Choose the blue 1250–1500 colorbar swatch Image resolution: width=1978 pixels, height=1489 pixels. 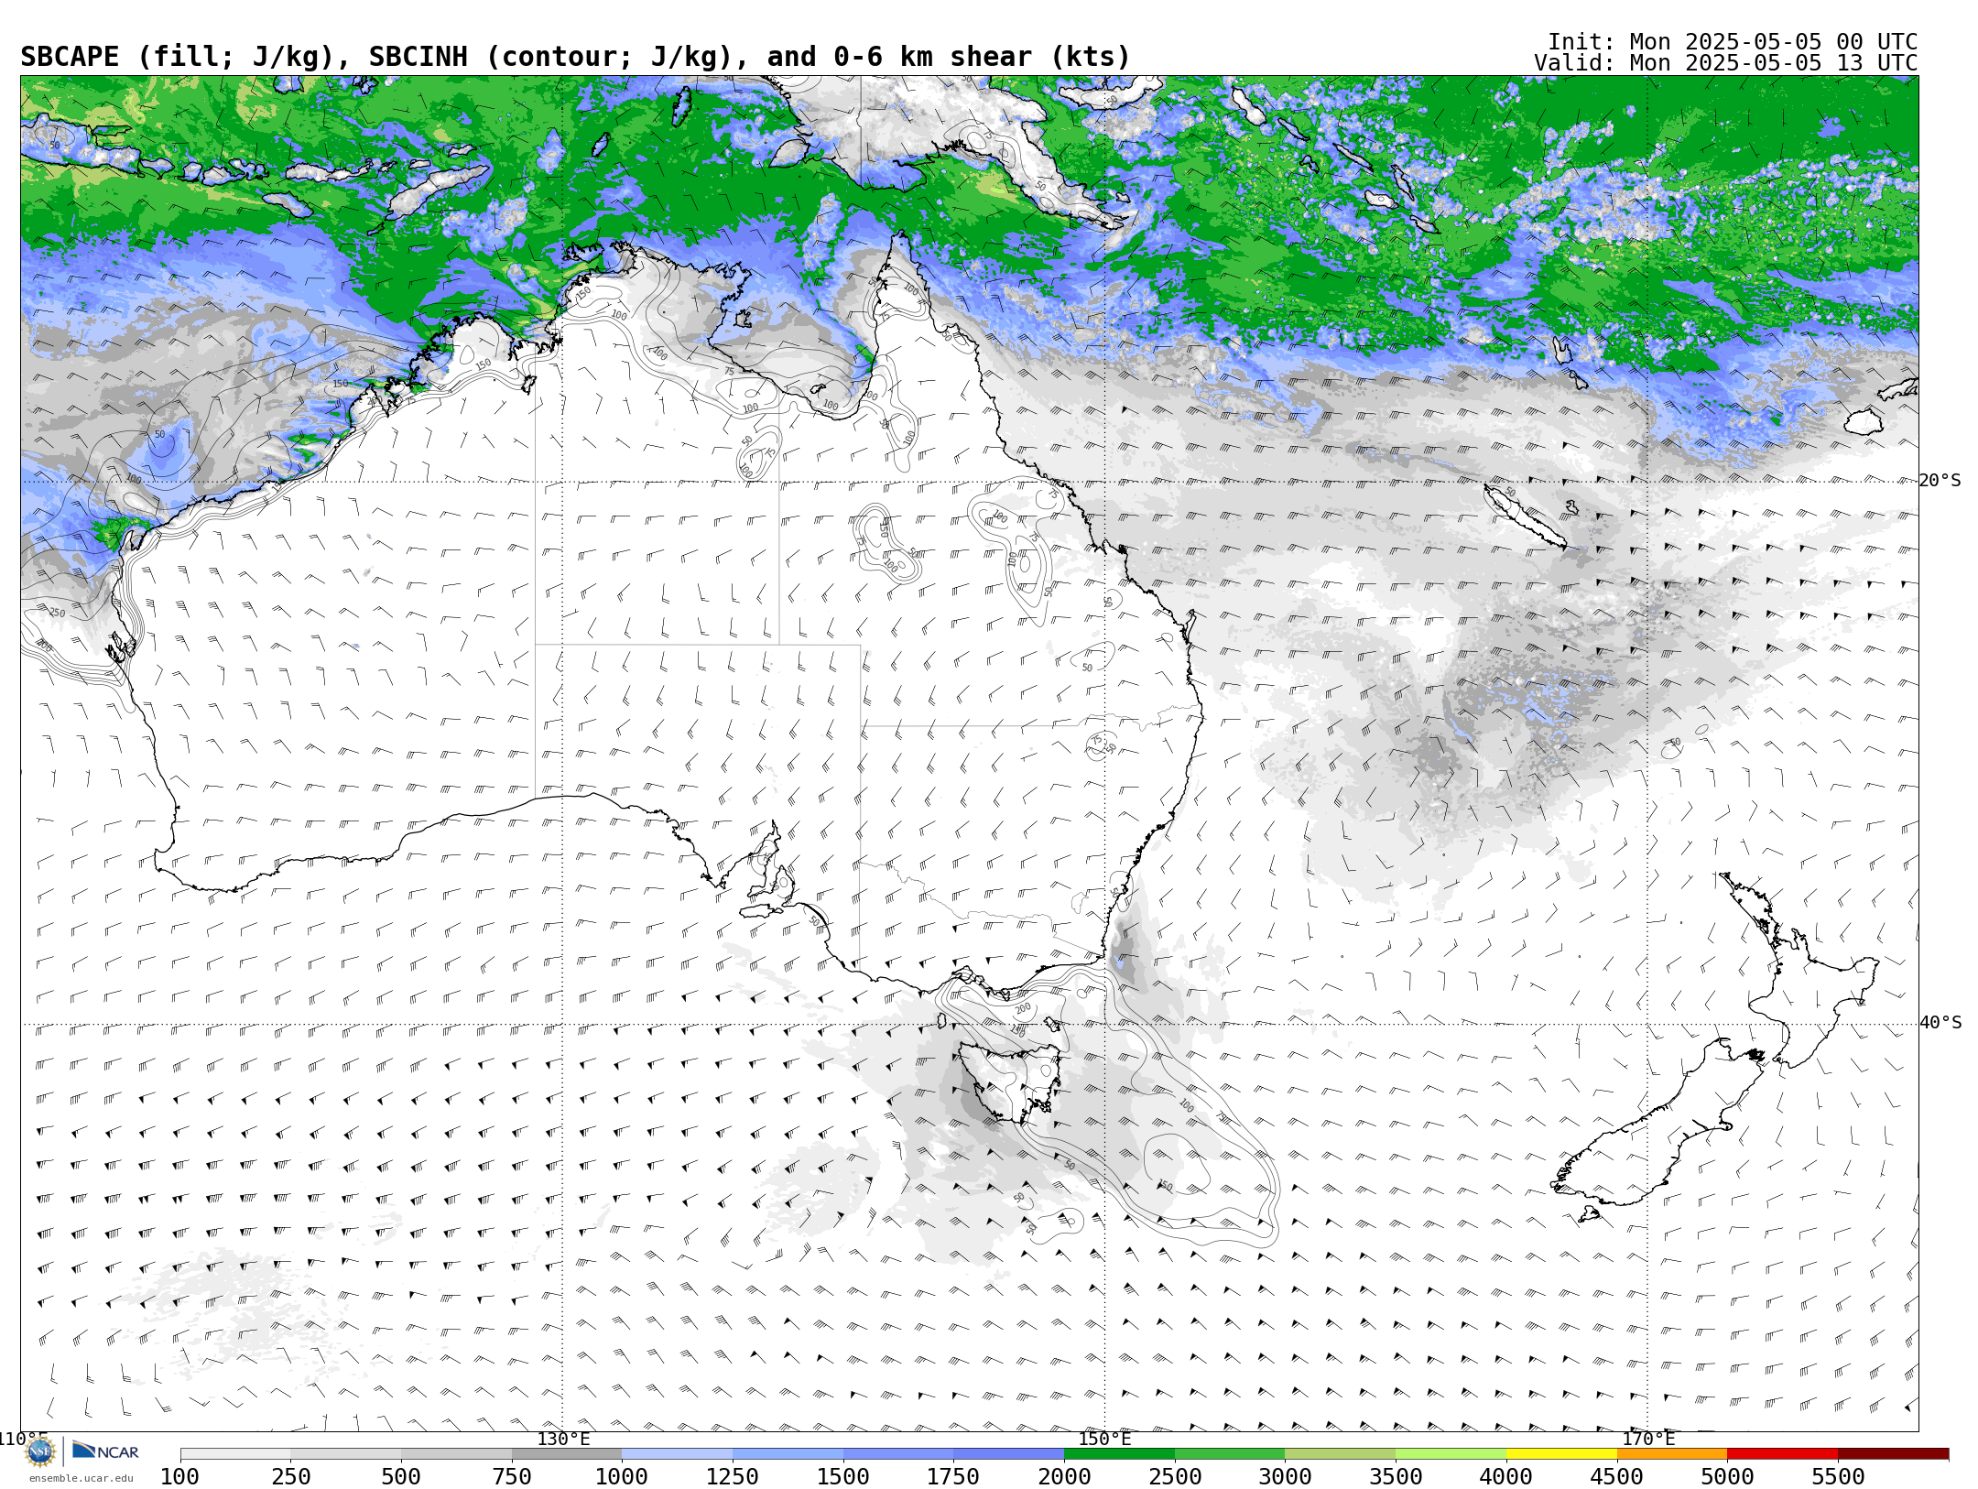coord(788,1454)
